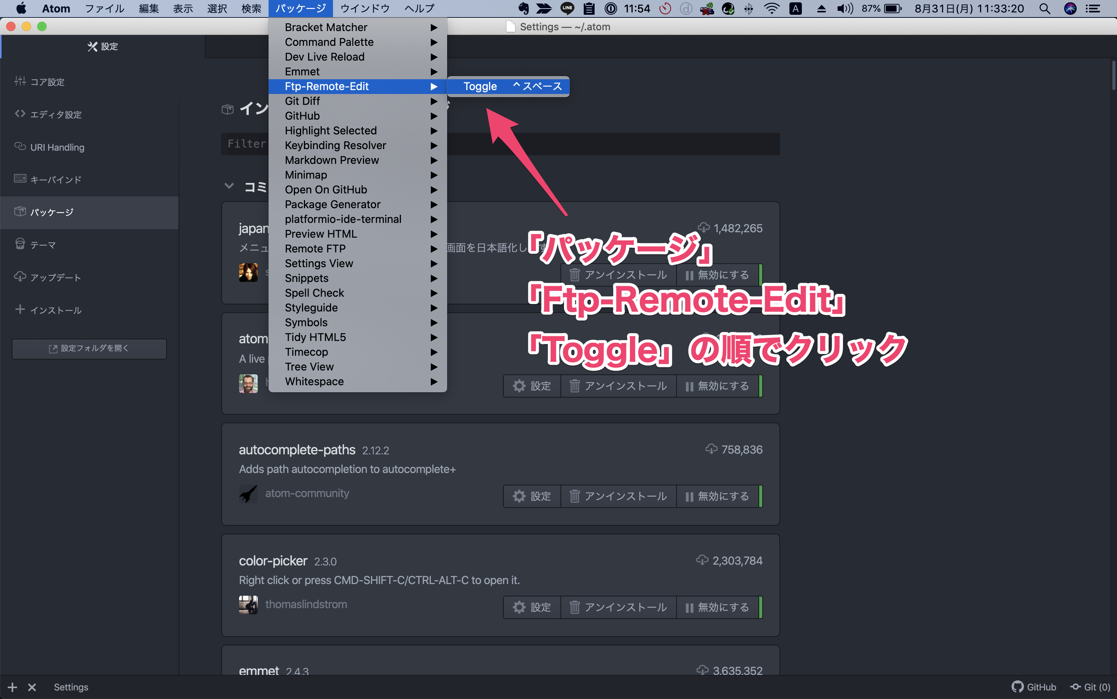Uninstall the color-picker package
The image size is (1117, 699).
click(619, 607)
